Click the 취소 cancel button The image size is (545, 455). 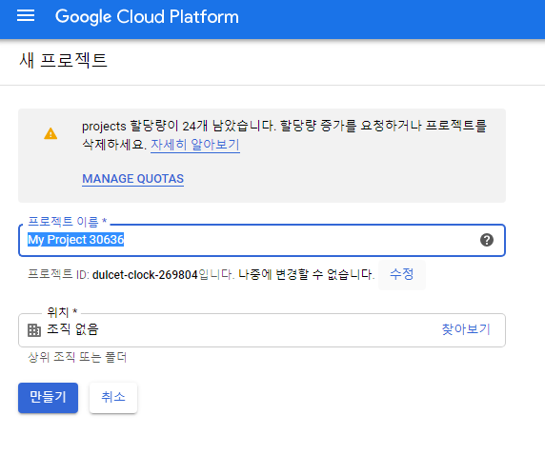tap(113, 398)
